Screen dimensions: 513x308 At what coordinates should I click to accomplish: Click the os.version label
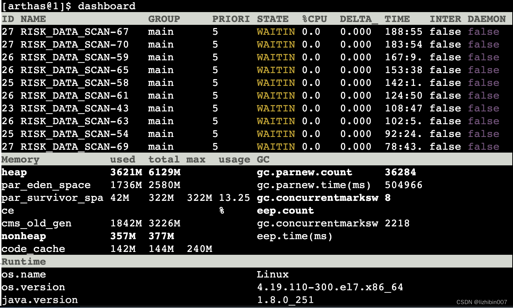[33, 287]
